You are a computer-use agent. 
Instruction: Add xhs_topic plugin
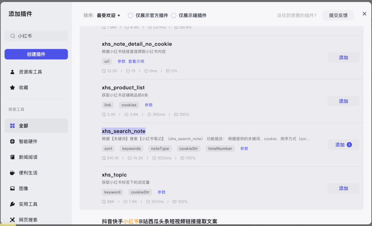(343, 188)
